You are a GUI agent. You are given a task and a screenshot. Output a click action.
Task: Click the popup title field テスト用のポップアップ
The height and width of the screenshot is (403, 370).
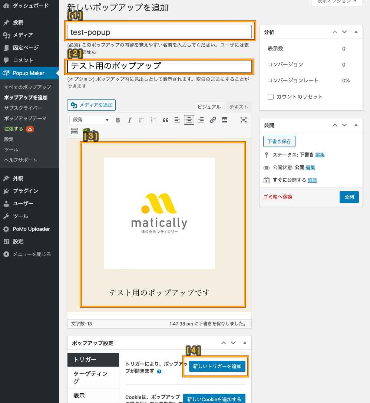pos(159,66)
